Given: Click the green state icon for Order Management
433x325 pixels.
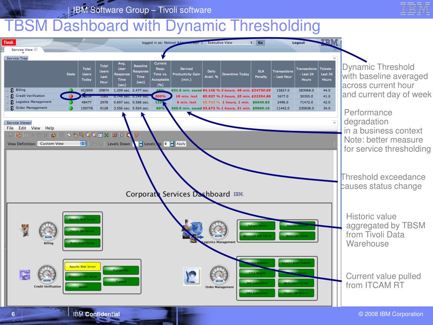Looking at the screenshot, I should [71, 108].
